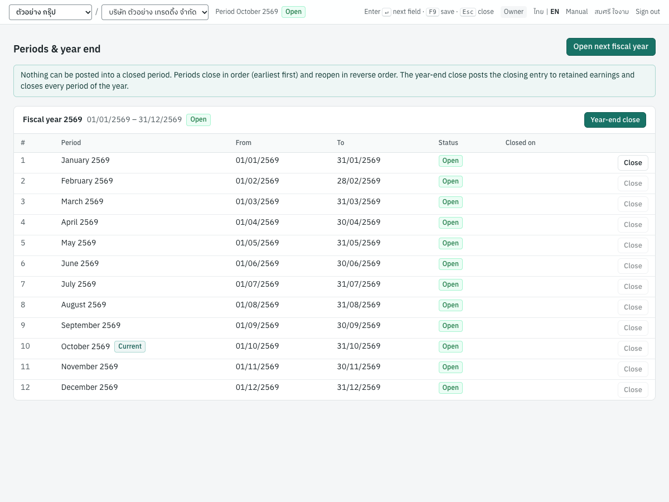
Task: Close the November 2569 period
Action: point(633,369)
